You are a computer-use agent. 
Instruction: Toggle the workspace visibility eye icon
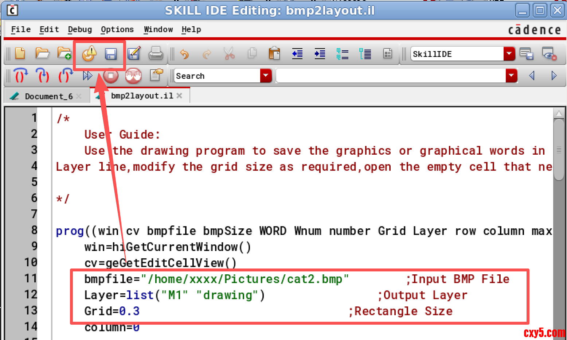coord(549,54)
